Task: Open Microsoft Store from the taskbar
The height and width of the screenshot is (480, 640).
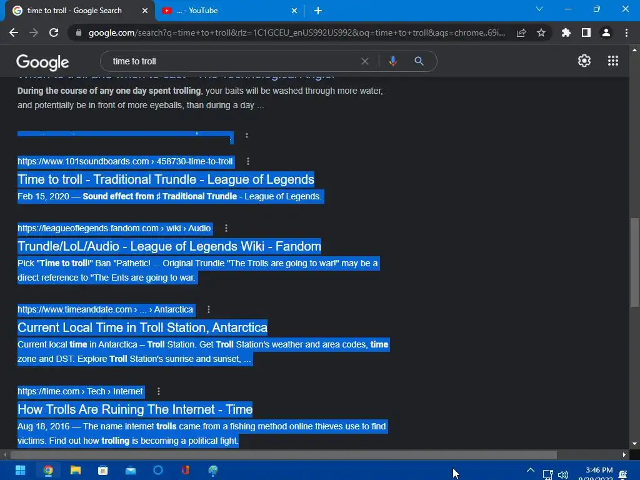Action: click(103, 471)
